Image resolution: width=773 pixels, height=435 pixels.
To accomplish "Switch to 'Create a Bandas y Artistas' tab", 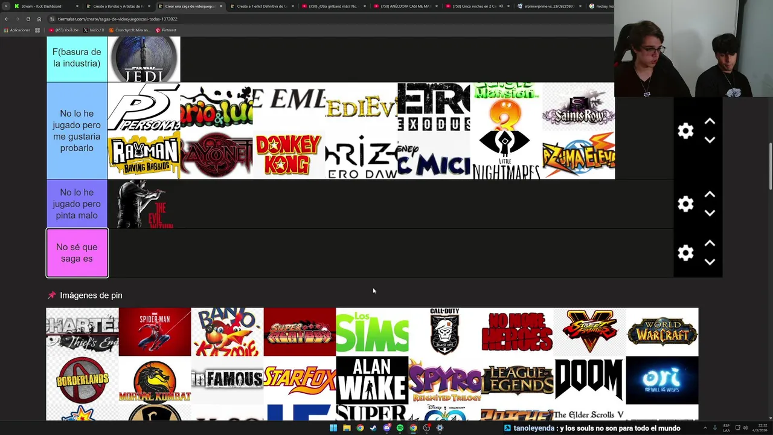I will pyautogui.click(x=118, y=6).
